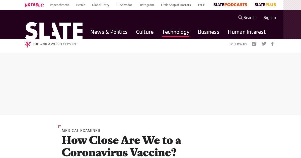Switch to the Culture section

point(145,32)
